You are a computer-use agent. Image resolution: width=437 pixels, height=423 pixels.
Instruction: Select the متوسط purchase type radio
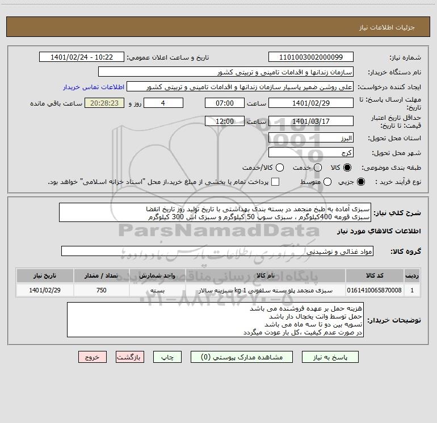tap(327, 182)
